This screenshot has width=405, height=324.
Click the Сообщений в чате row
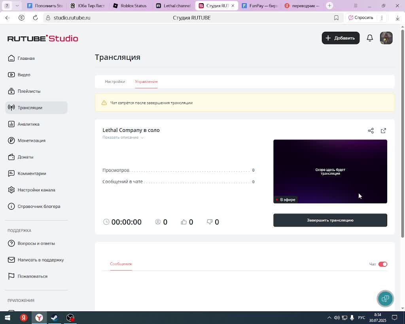tap(178, 182)
